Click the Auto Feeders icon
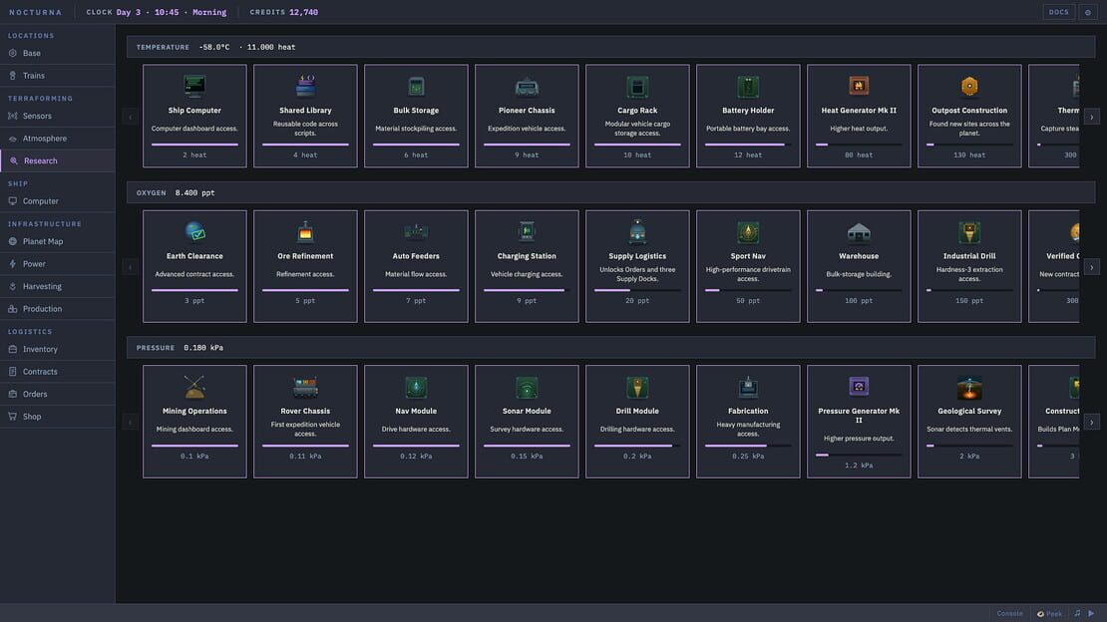Viewport: 1107px width, 622px height. click(x=416, y=231)
